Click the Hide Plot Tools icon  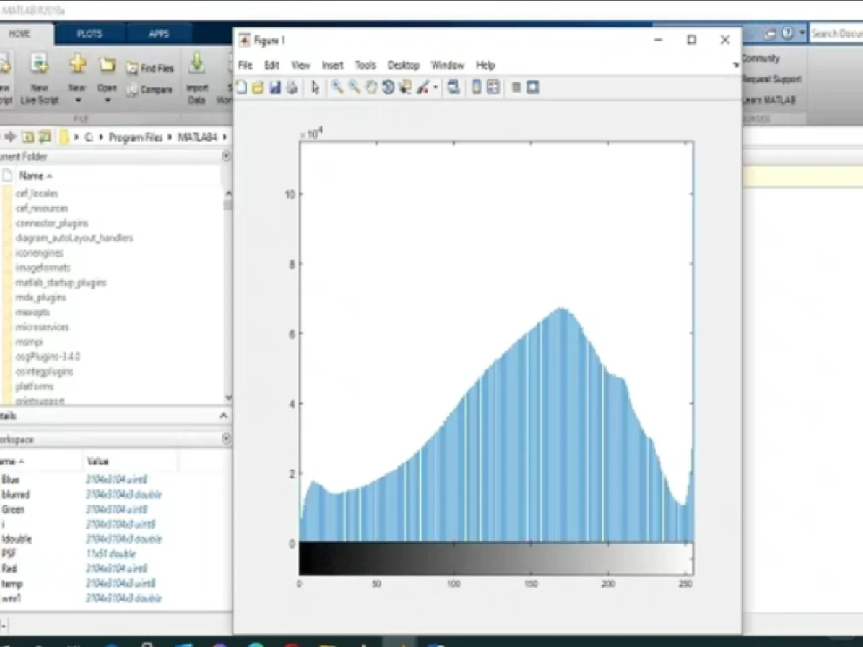coord(516,88)
